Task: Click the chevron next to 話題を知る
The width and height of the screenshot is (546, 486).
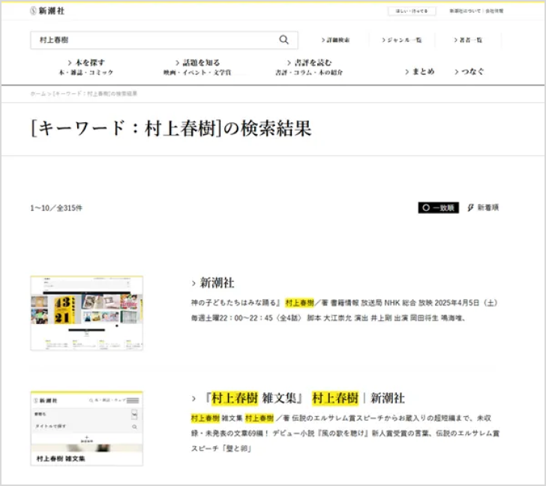Action: click(177, 63)
